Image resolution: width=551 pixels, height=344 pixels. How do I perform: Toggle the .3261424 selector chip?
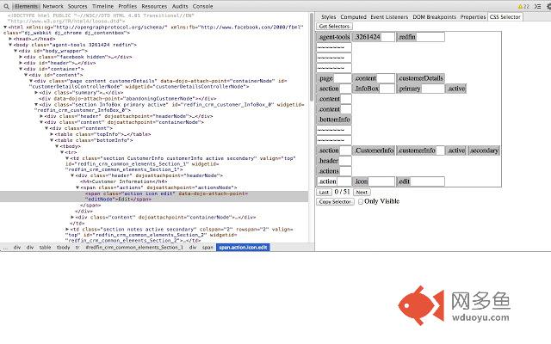tap(368, 37)
